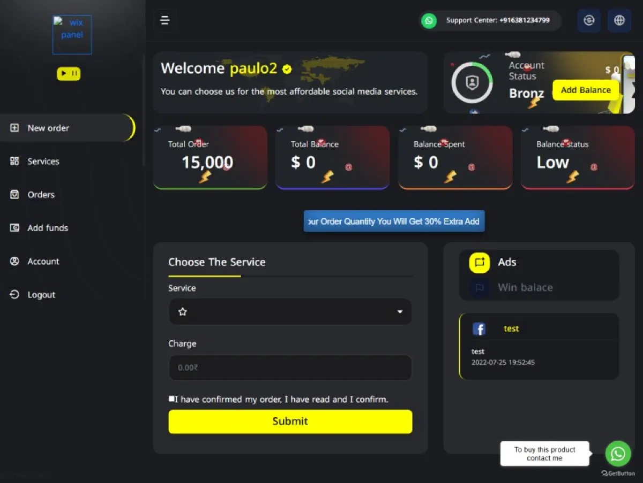Click the verified badge next to paulo2
Image resolution: width=643 pixels, height=483 pixels.
coord(287,68)
